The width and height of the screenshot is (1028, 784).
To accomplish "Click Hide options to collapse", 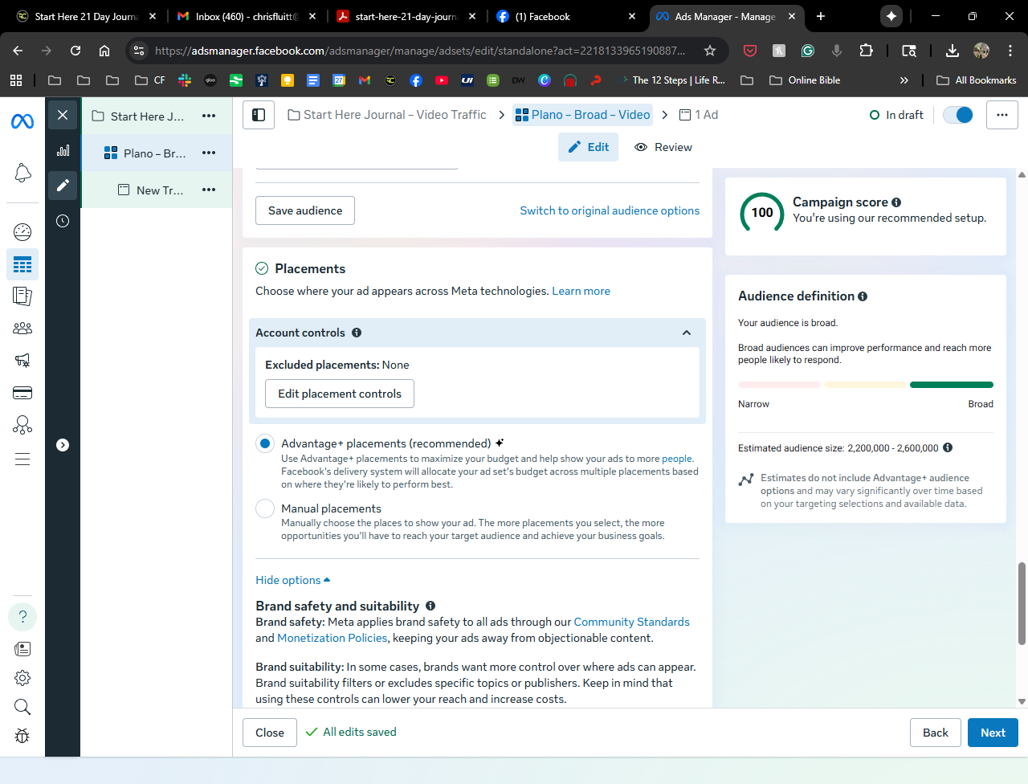I will (x=292, y=580).
